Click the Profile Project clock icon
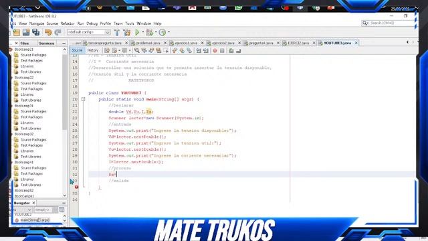This screenshot has height=241, width=428. 163,32
